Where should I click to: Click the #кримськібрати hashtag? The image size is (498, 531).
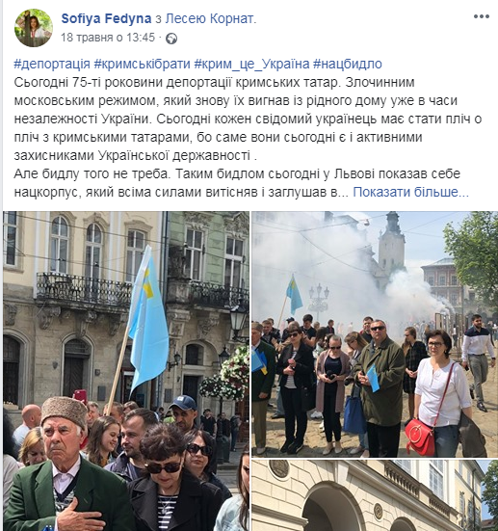click(x=142, y=64)
